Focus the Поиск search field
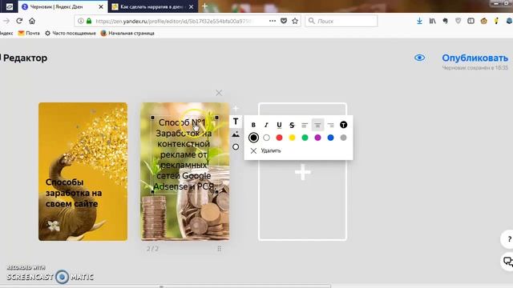The image size is (513, 288). coord(341,21)
